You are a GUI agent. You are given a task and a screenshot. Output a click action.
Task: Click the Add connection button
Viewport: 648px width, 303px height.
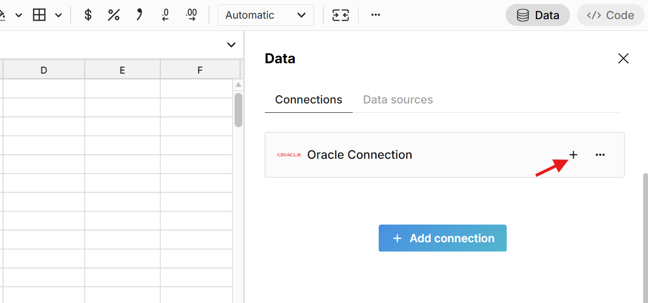[442, 238]
